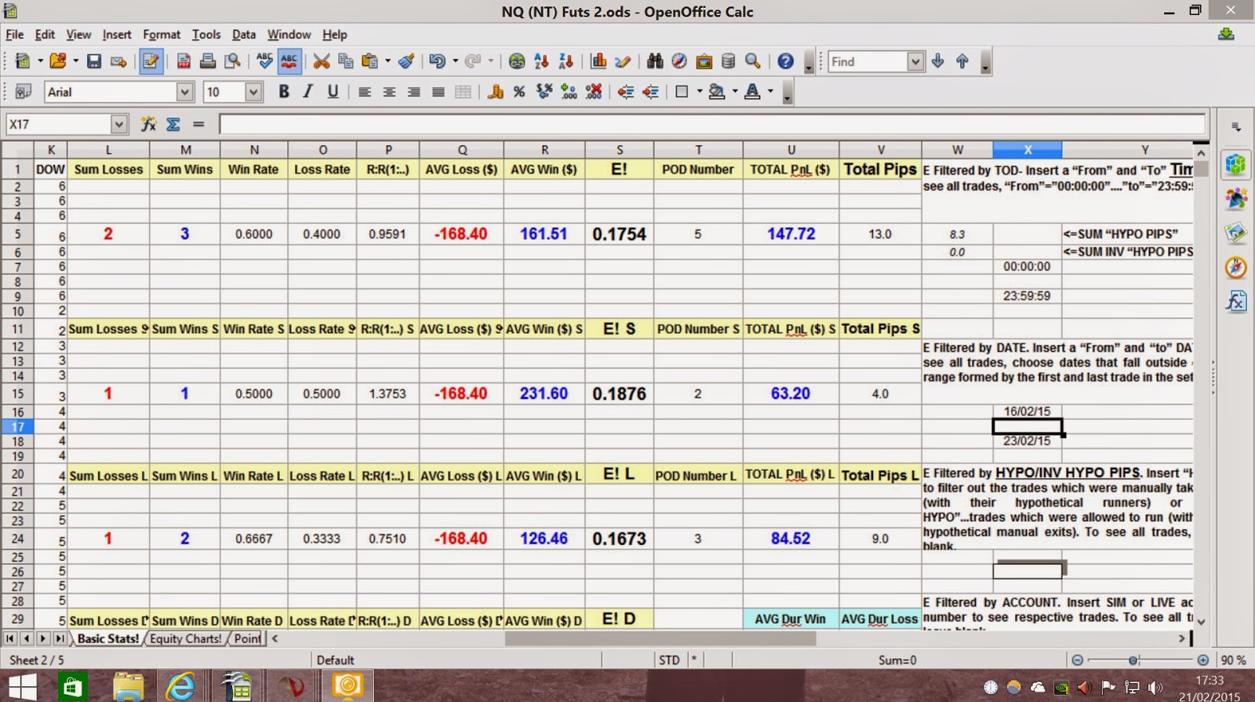Click the Merge Cells icon
Viewport: 1255px width, 702px height.
pos(464,92)
